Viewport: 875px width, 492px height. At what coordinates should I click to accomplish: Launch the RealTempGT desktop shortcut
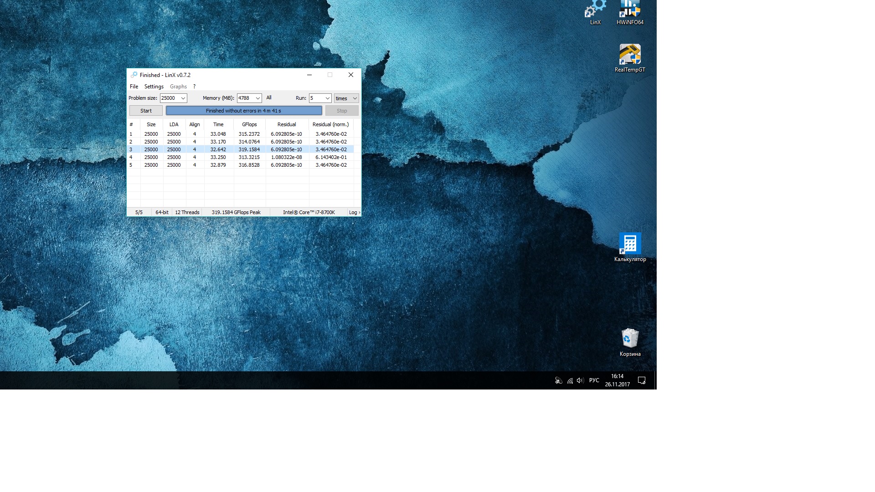(x=630, y=56)
